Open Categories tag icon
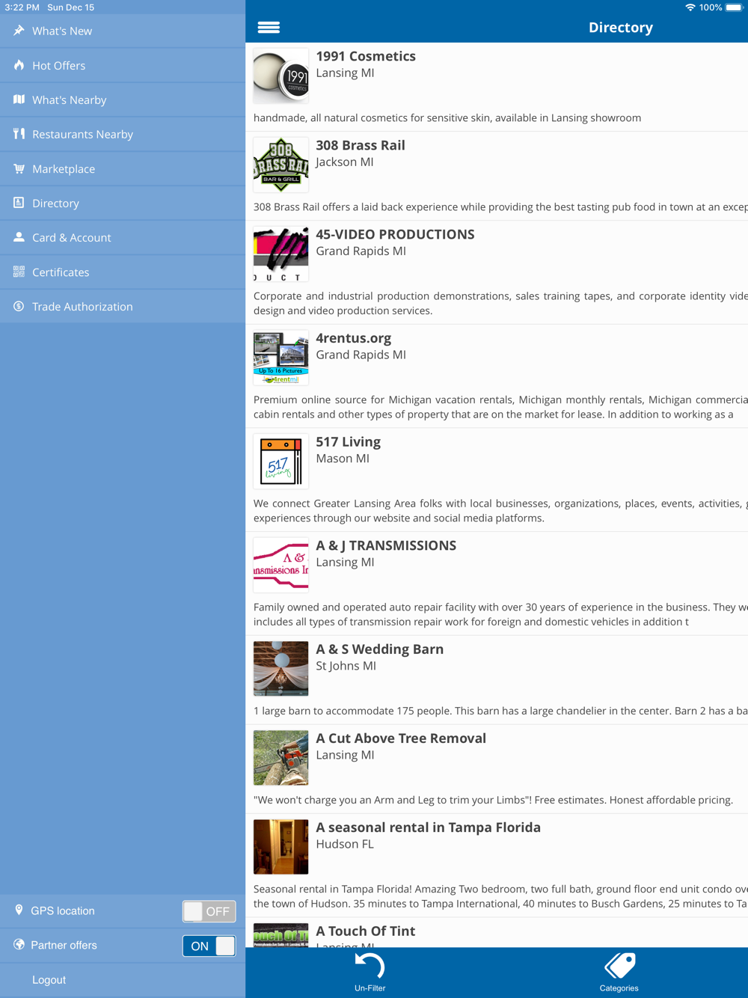This screenshot has height=998, width=748. point(619,966)
